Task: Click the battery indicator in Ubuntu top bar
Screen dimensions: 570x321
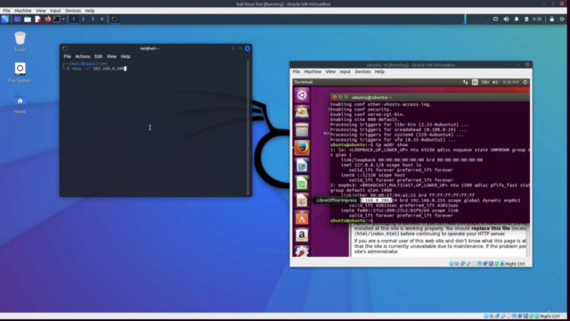Action: 485,82
